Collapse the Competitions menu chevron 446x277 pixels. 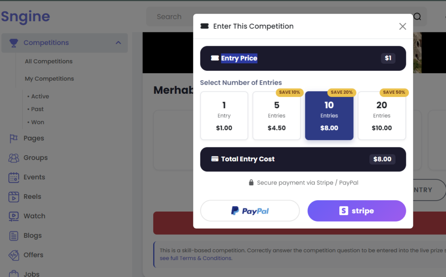point(118,43)
